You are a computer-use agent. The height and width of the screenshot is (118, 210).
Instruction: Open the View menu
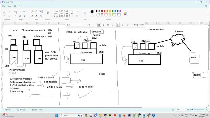[x=9, y=6]
